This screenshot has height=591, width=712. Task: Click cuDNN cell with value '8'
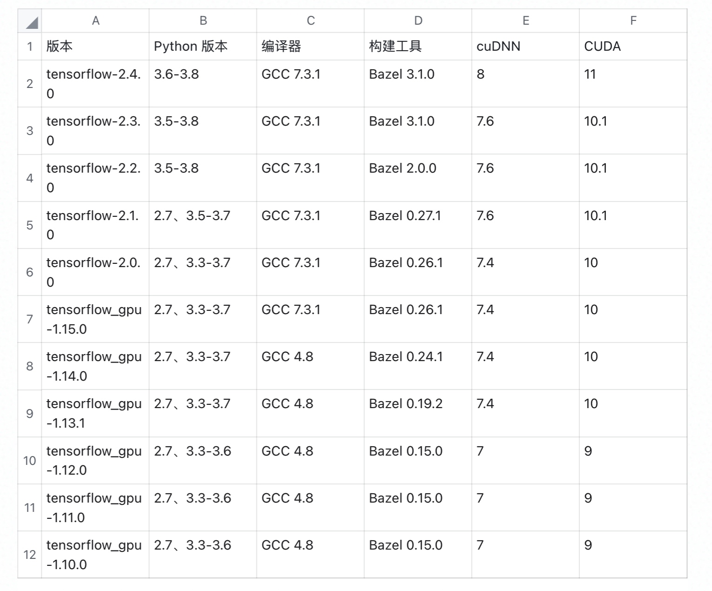(x=525, y=84)
